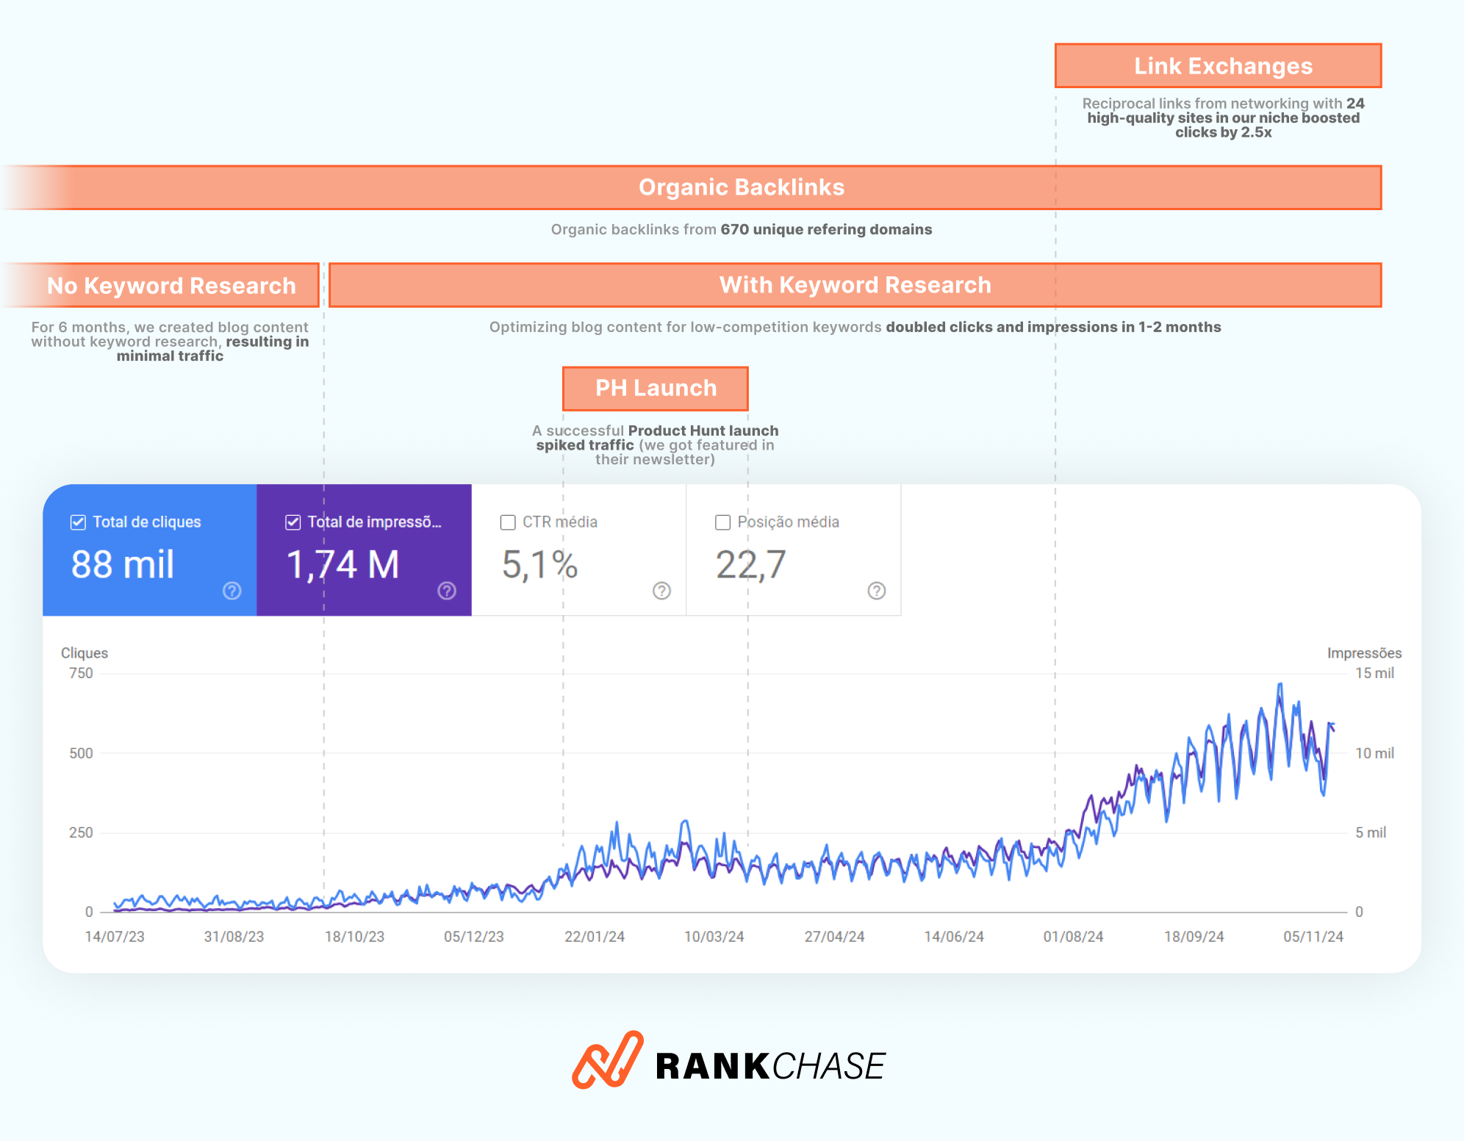Click the Cliques axis title
Screen dimensions: 1464x1141
(85, 653)
